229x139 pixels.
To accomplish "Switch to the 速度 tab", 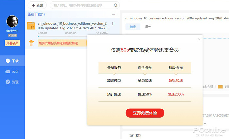I will pyautogui.click(x=133, y=27).
